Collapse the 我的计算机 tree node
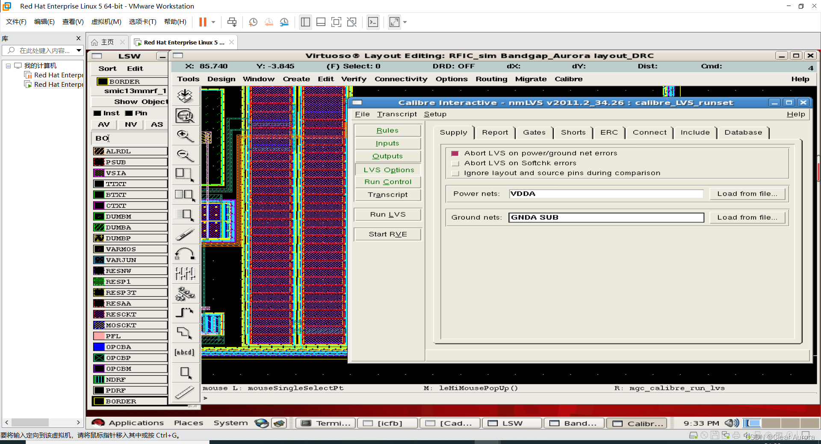This screenshot has height=444, width=821. [8, 66]
